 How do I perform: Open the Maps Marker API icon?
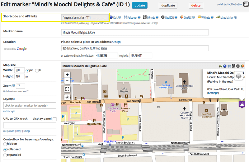point(218,17)
